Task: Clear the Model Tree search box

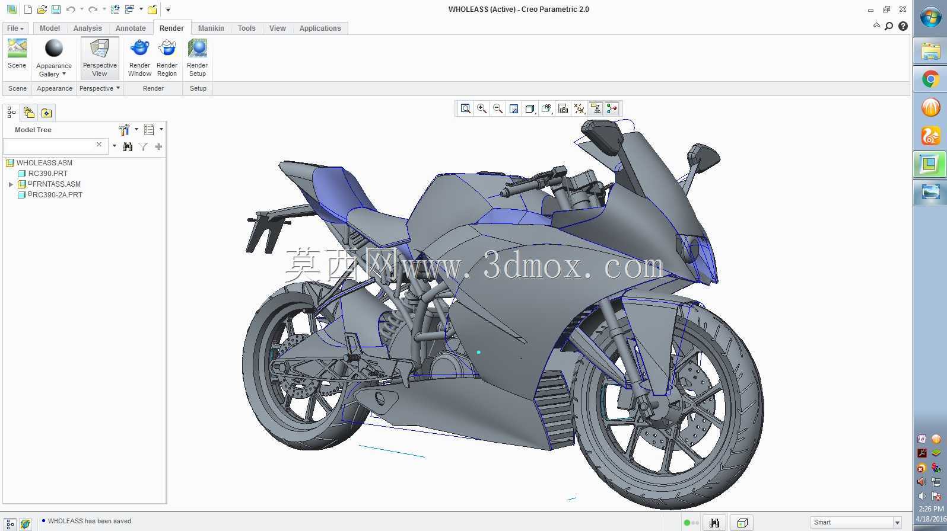Action: coord(99,145)
